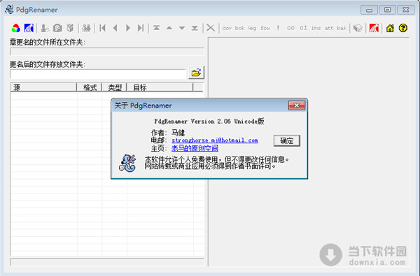Click the 目标 column header

(x=160, y=87)
